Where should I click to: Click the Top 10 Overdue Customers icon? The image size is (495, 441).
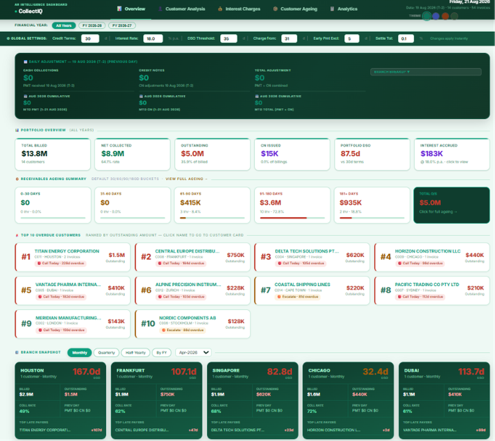tap(17, 235)
